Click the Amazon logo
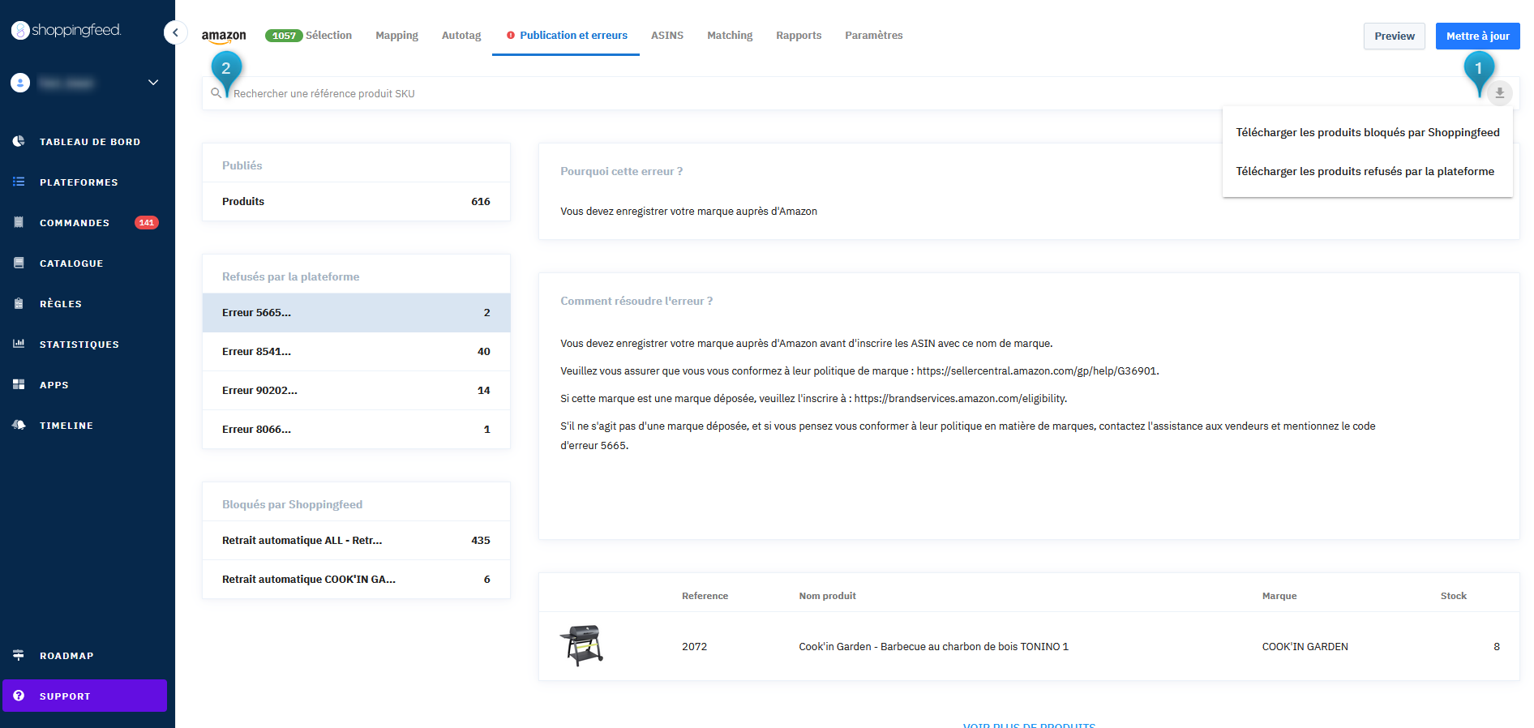The height and width of the screenshot is (728, 1534). pyautogui.click(x=224, y=36)
